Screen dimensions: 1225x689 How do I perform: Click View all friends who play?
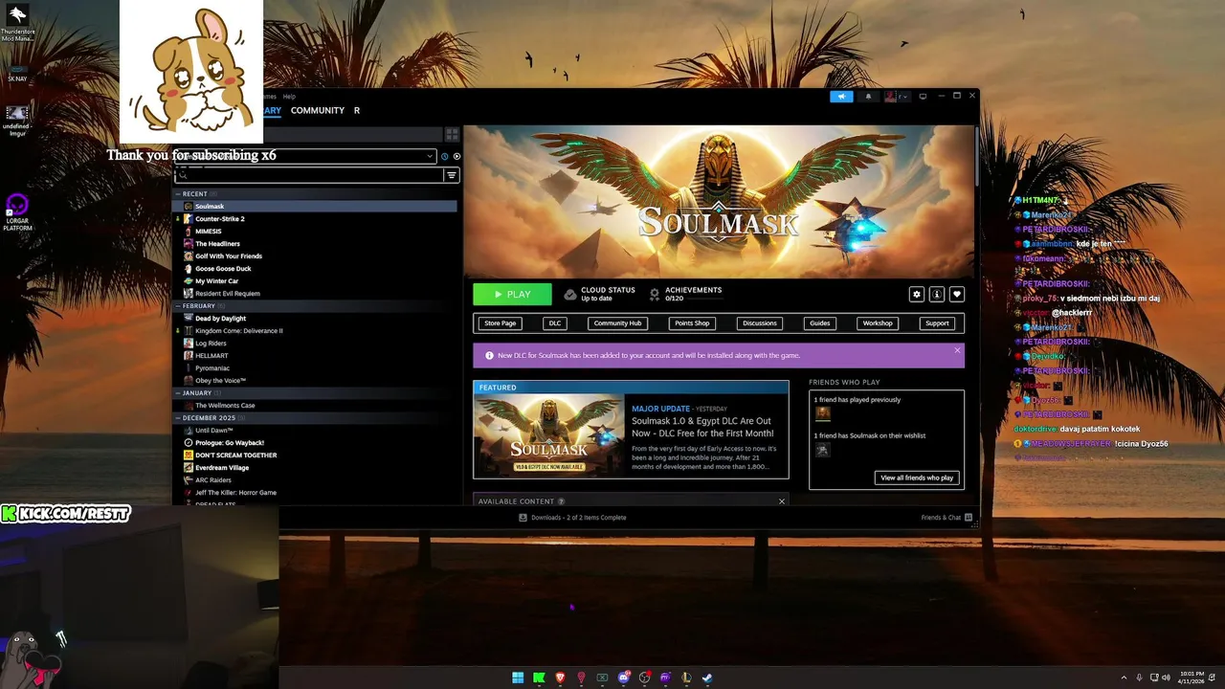917,478
